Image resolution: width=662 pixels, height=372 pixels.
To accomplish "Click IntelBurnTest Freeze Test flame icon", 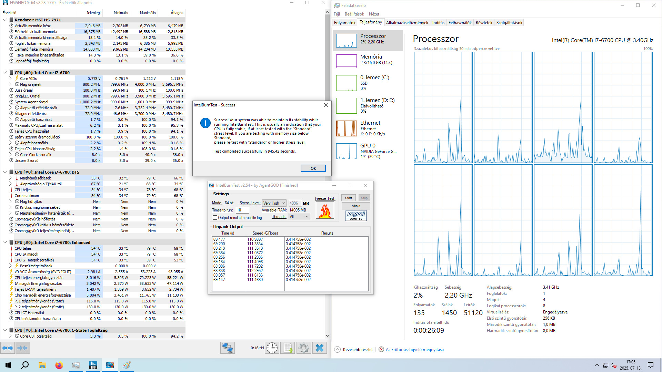I will (325, 210).
